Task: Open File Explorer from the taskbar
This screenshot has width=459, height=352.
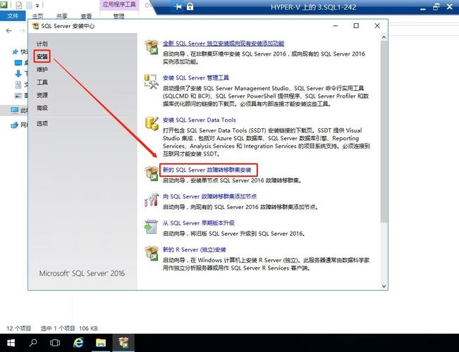Action: point(101,343)
